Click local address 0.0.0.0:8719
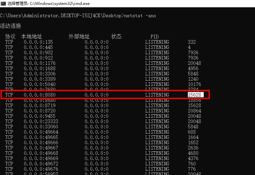This screenshot has height=175, width=255. [x=40, y=106]
